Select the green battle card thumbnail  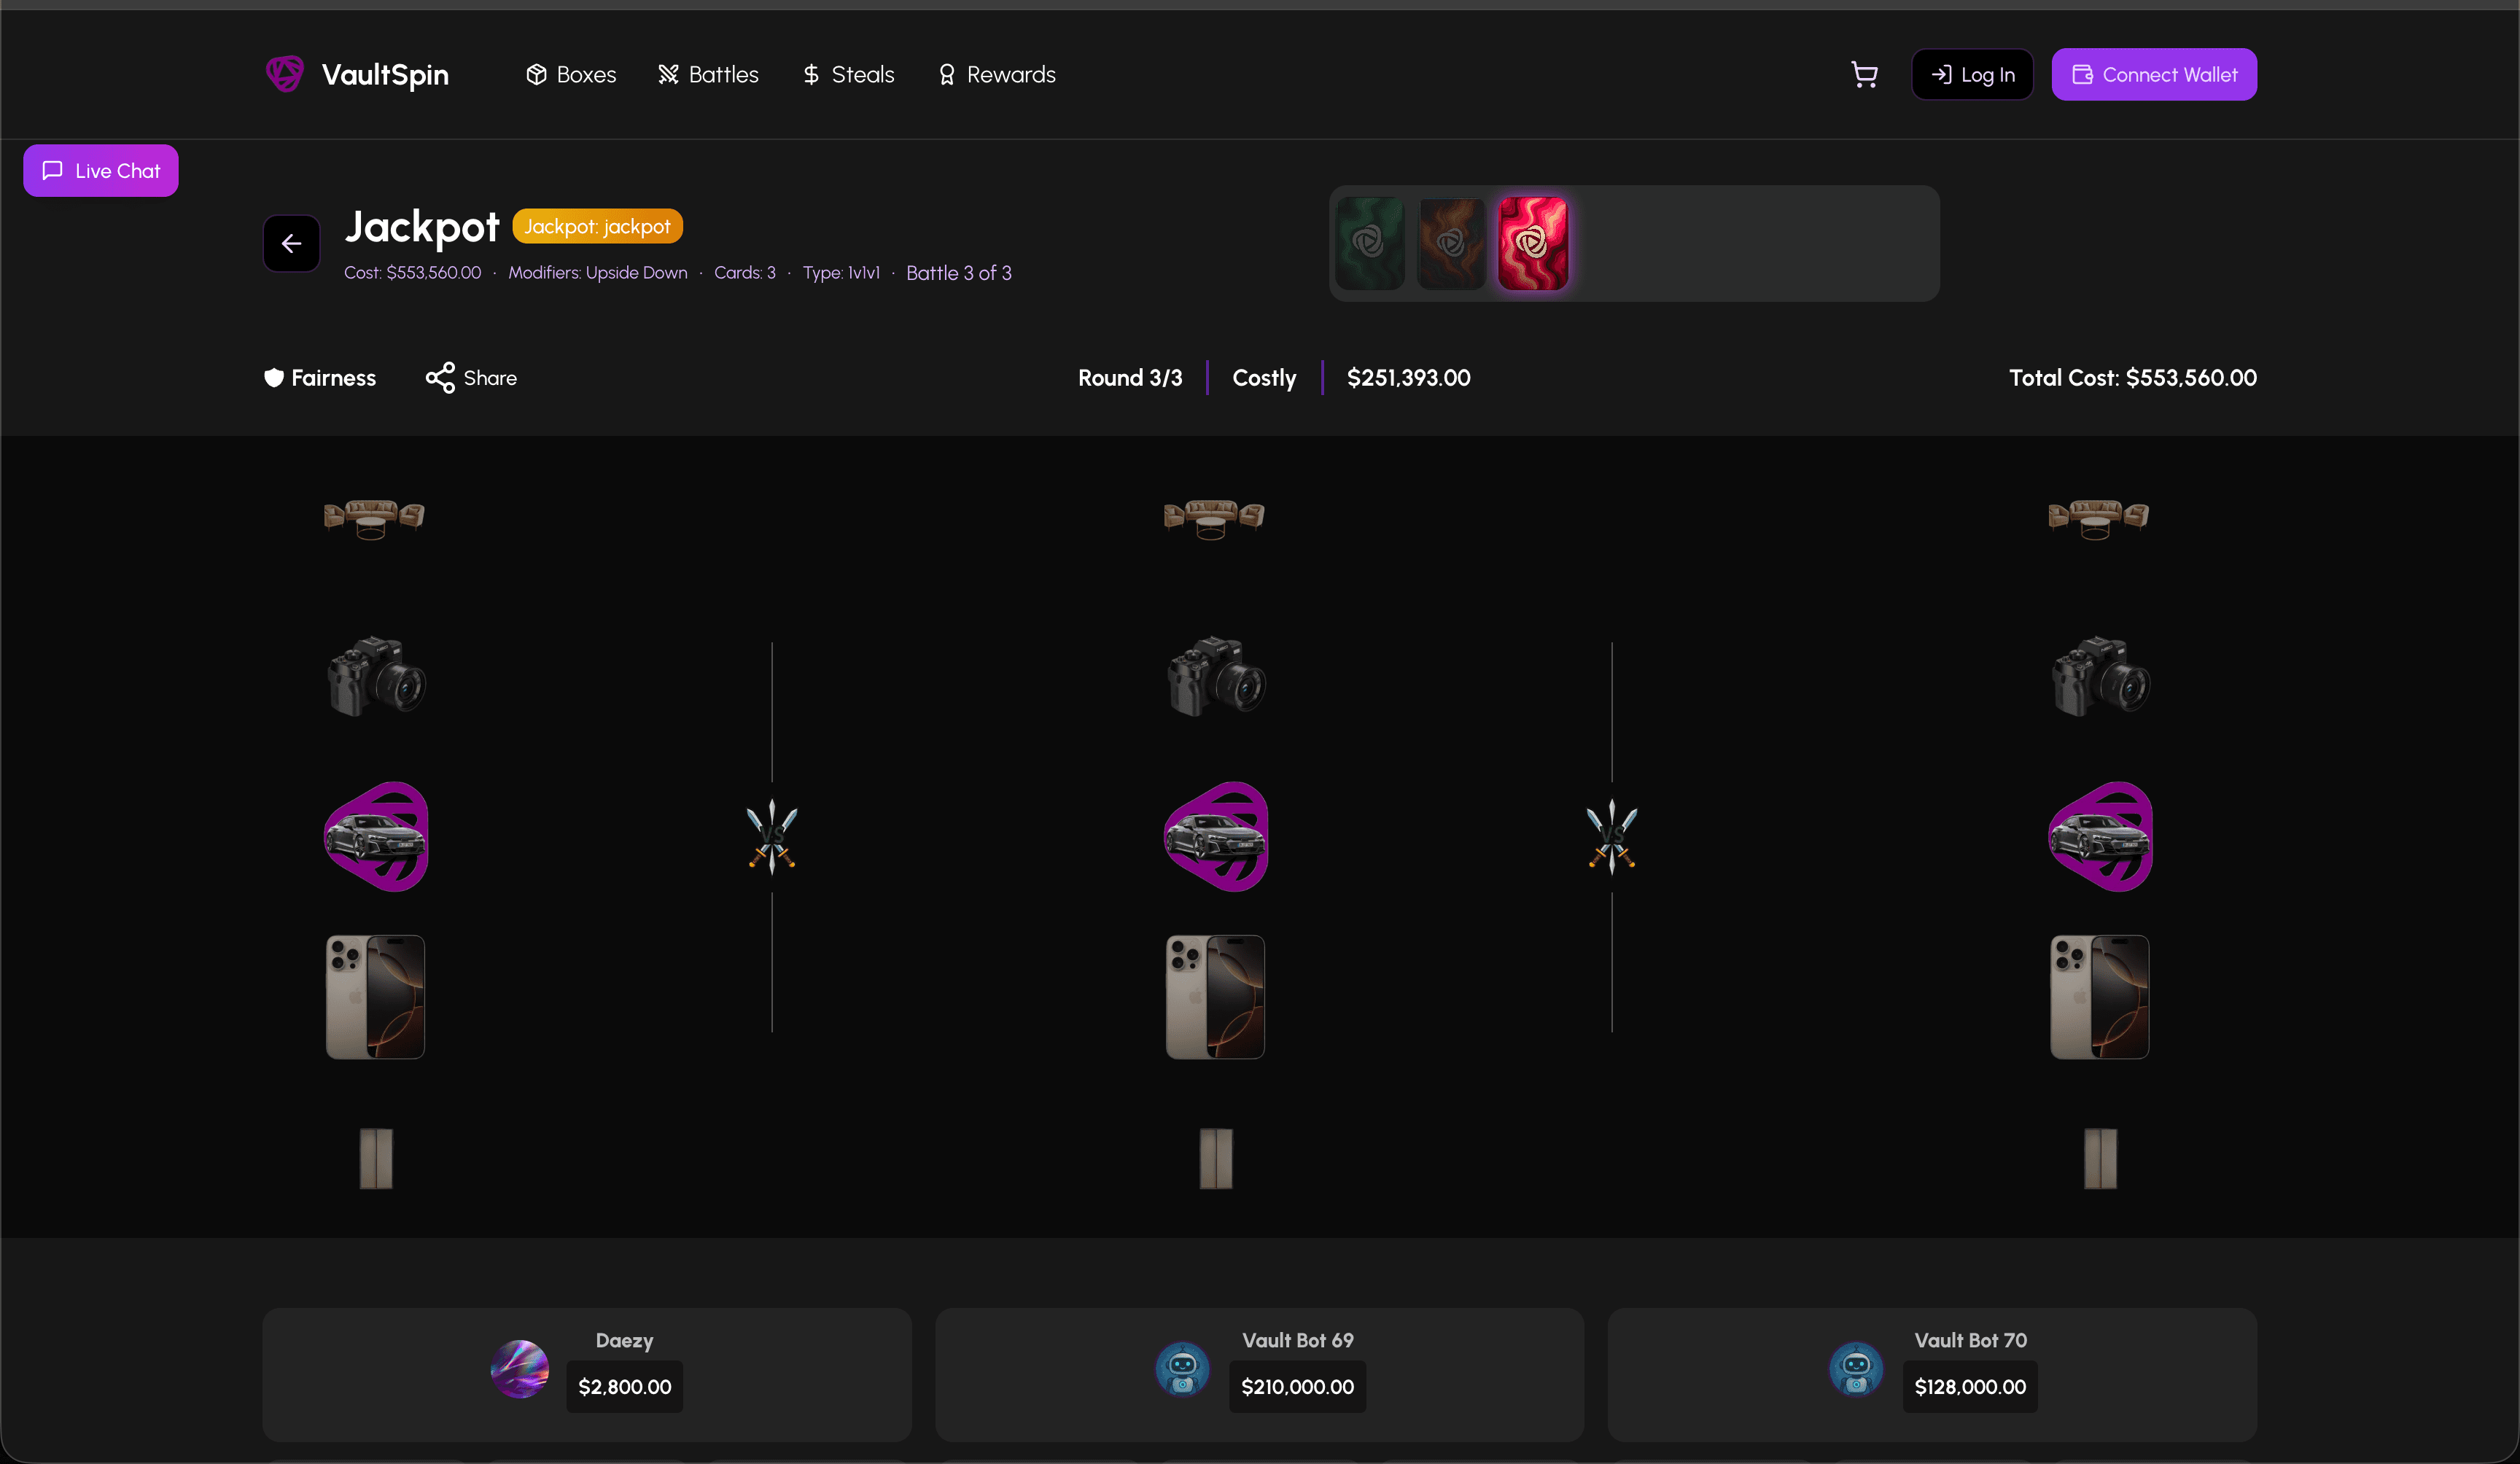1370,243
